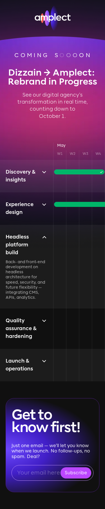The height and width of the screenshot is (509, 105).
Task: Click the Experience design green progress bar
Action: 80,204
